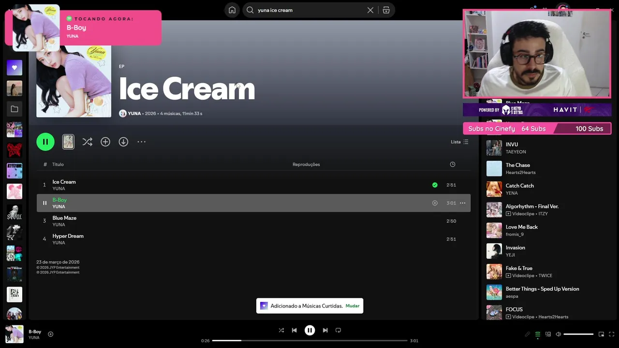Open the B-Boy title in the bottom bar
The image size is (619, 348).
[35, 332]
